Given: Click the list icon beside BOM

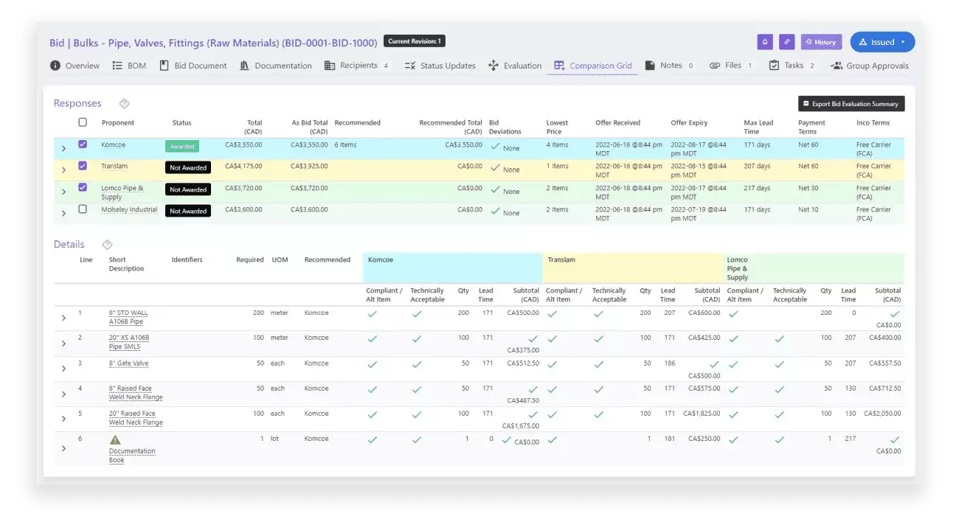Looking at the screenshot, I should 117,66.
